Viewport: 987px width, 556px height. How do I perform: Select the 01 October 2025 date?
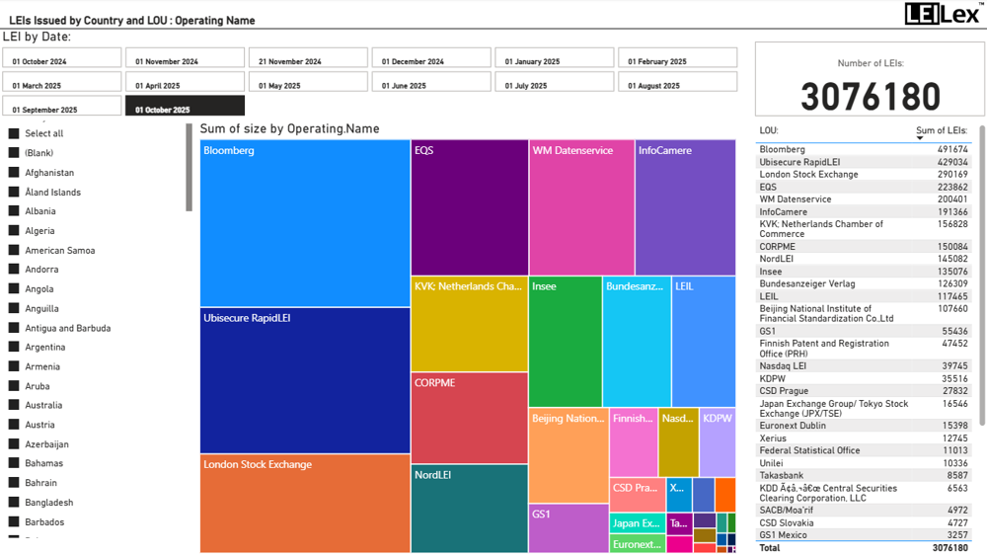pos(185,106)
